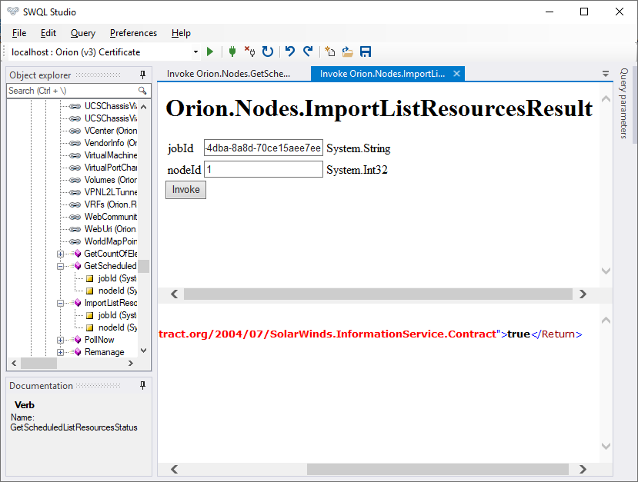This screenshot has width=638, height=482.
Task: Click the Orion.Nodes.ImportListResourcesResult heading
Action: click(x=379, y=108)
